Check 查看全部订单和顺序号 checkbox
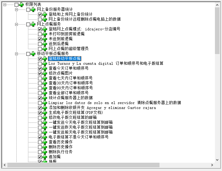 tap(40, 93)
